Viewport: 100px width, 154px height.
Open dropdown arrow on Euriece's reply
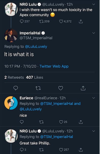tap(94, 98)
